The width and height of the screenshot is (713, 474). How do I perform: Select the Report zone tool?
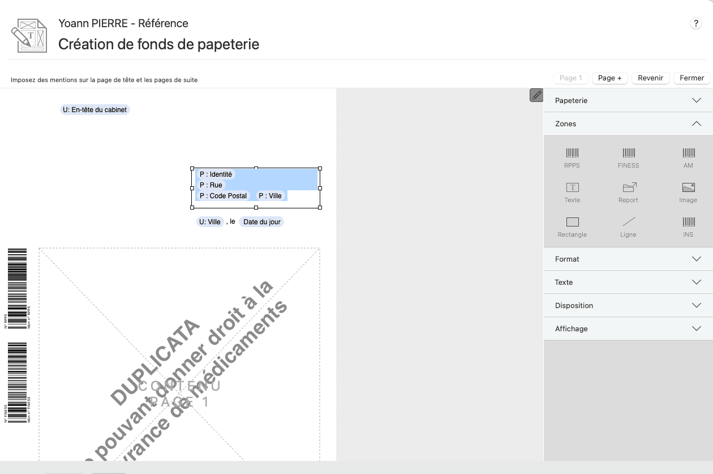pos(628,192)
